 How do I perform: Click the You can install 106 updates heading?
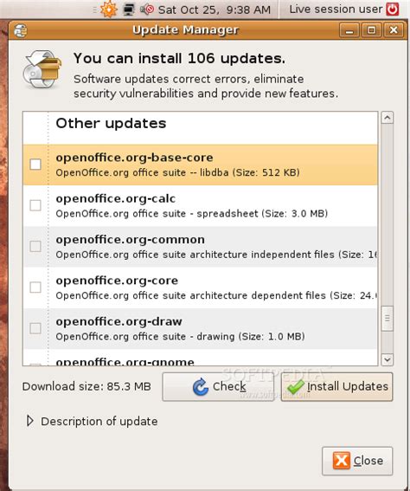[x=180, y=58]
